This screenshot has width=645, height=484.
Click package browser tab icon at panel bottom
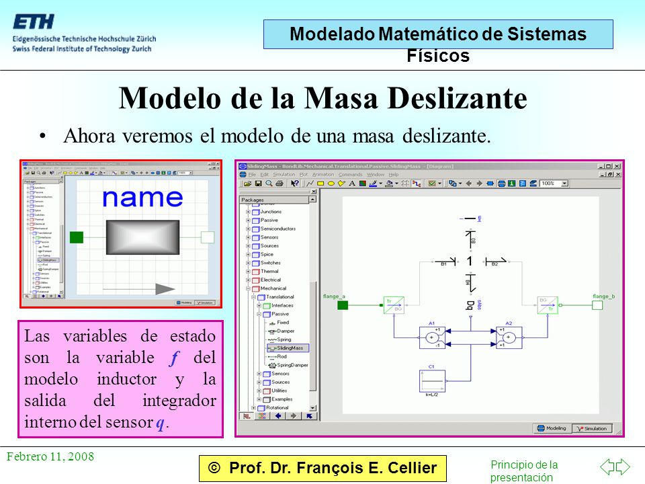(247, 416)
